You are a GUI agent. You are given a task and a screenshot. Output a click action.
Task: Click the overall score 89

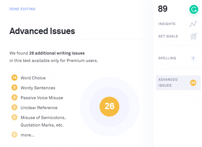coord(163,9)
